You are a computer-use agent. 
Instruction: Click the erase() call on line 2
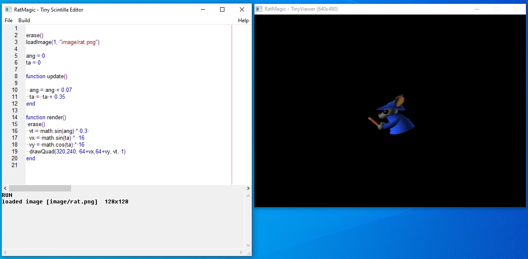pyautogui.click(x=35, y=35)
